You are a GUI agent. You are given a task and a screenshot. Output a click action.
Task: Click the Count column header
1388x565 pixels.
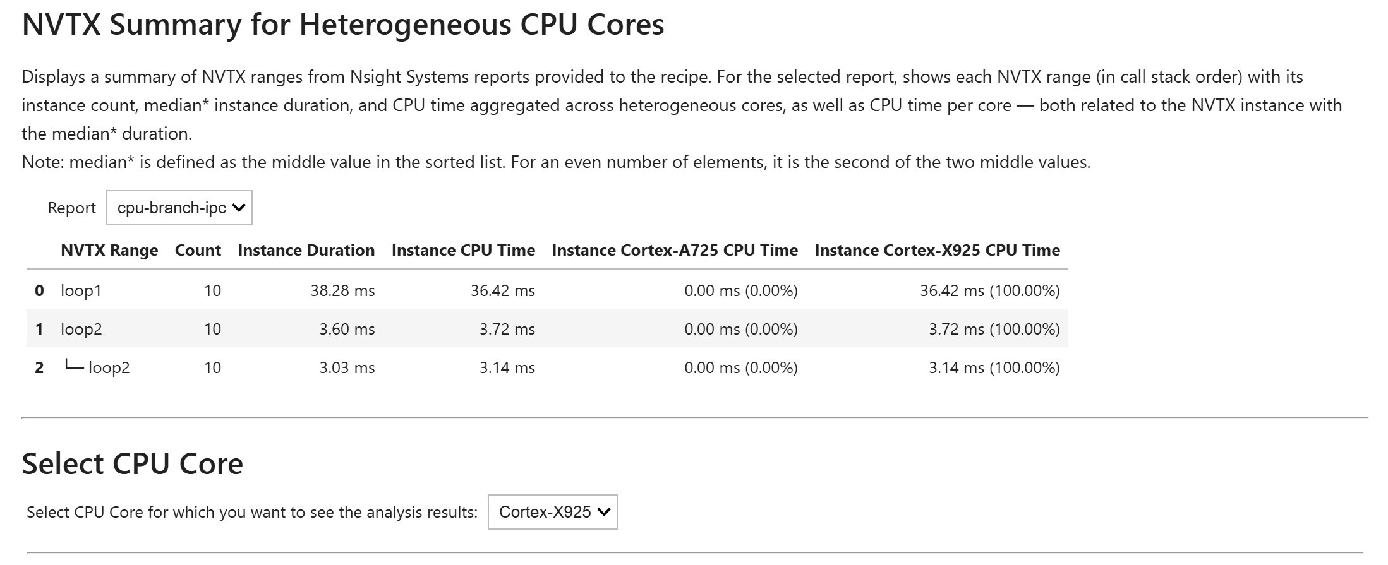click(198, 250)
